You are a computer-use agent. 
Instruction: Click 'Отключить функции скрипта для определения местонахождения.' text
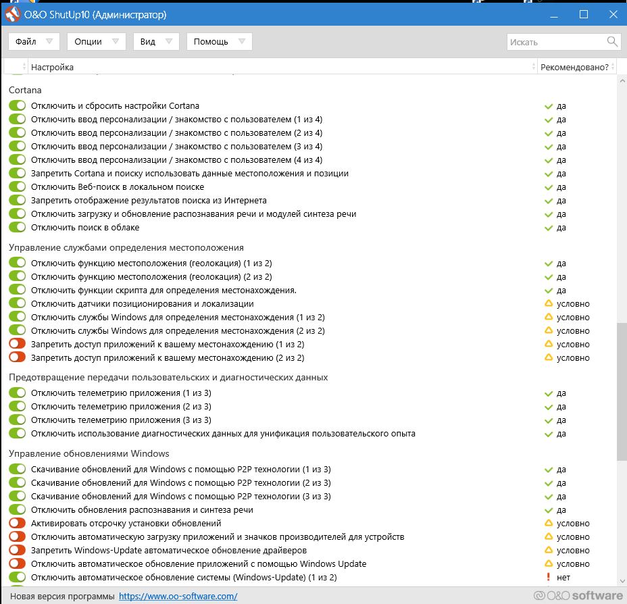click(164, 291)
